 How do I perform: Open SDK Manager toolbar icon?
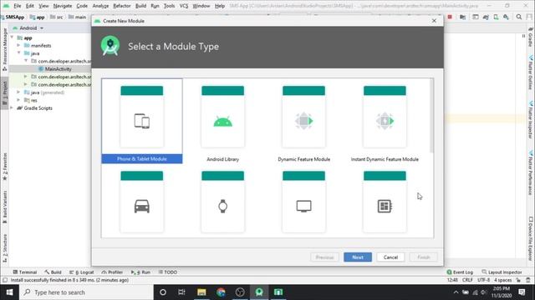point(506,17)
